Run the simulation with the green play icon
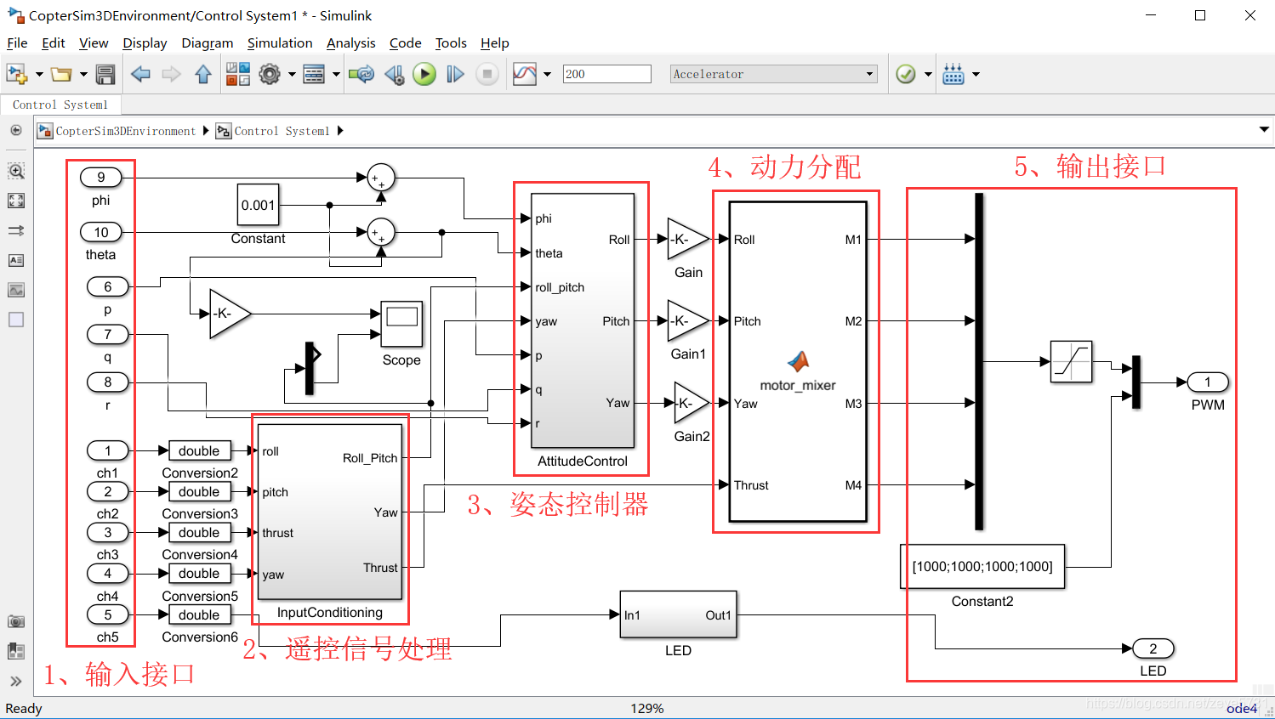 click(x=424, y=73)
